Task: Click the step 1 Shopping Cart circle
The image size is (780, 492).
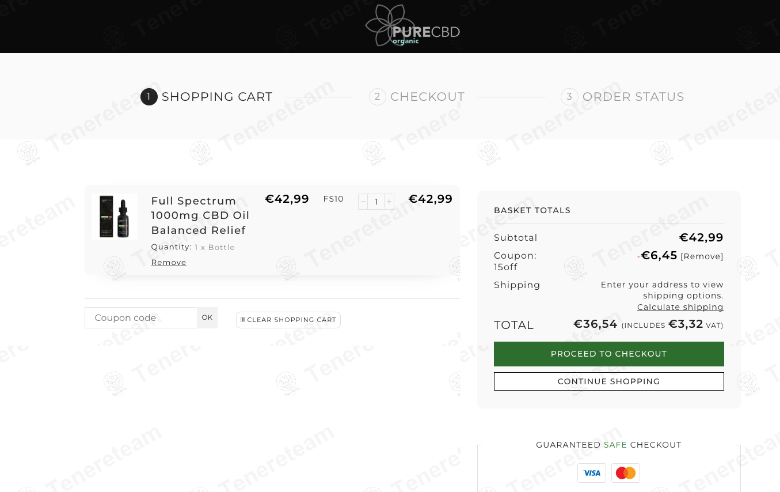Action: click(x=149, y=97)
